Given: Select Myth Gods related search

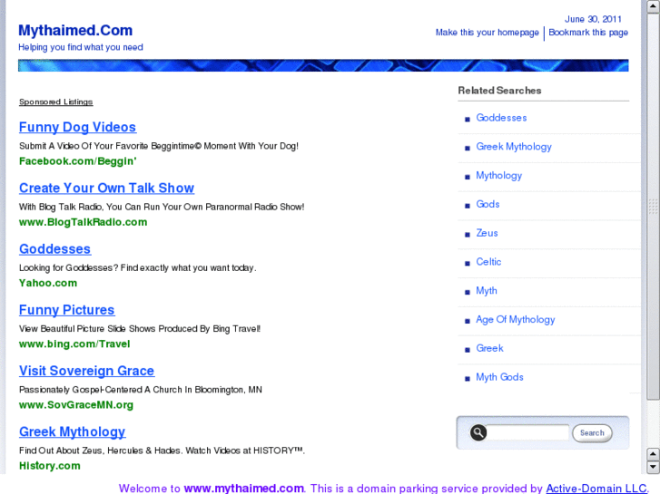Looking at the screenshot, I should [x=499, y=377].
